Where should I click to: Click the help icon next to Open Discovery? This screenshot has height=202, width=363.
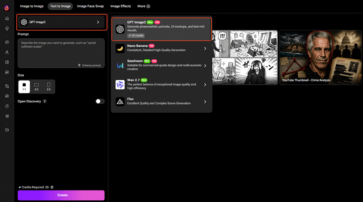pos(45,101)
